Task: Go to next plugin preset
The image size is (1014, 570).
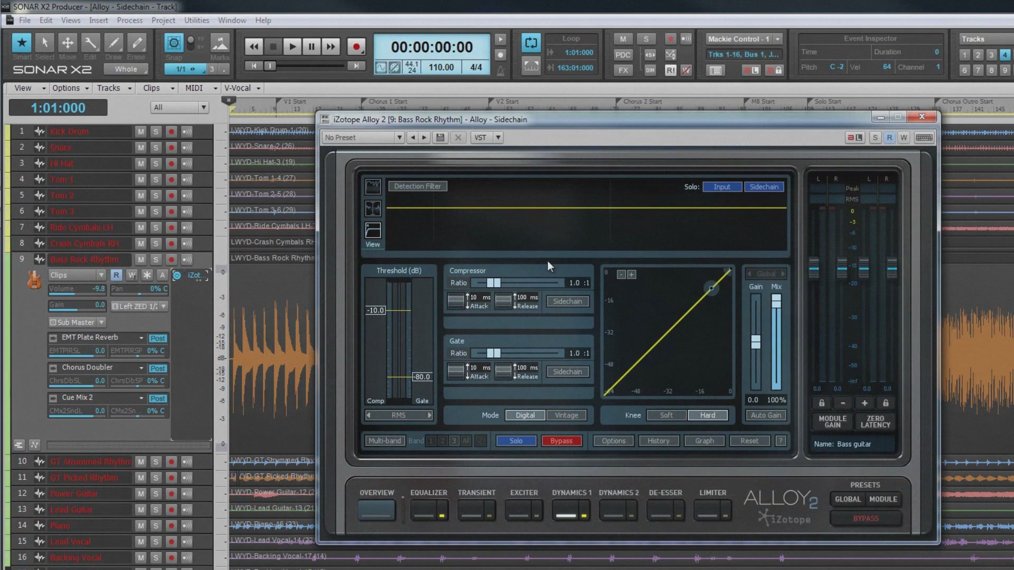Action: coord(424,138)
